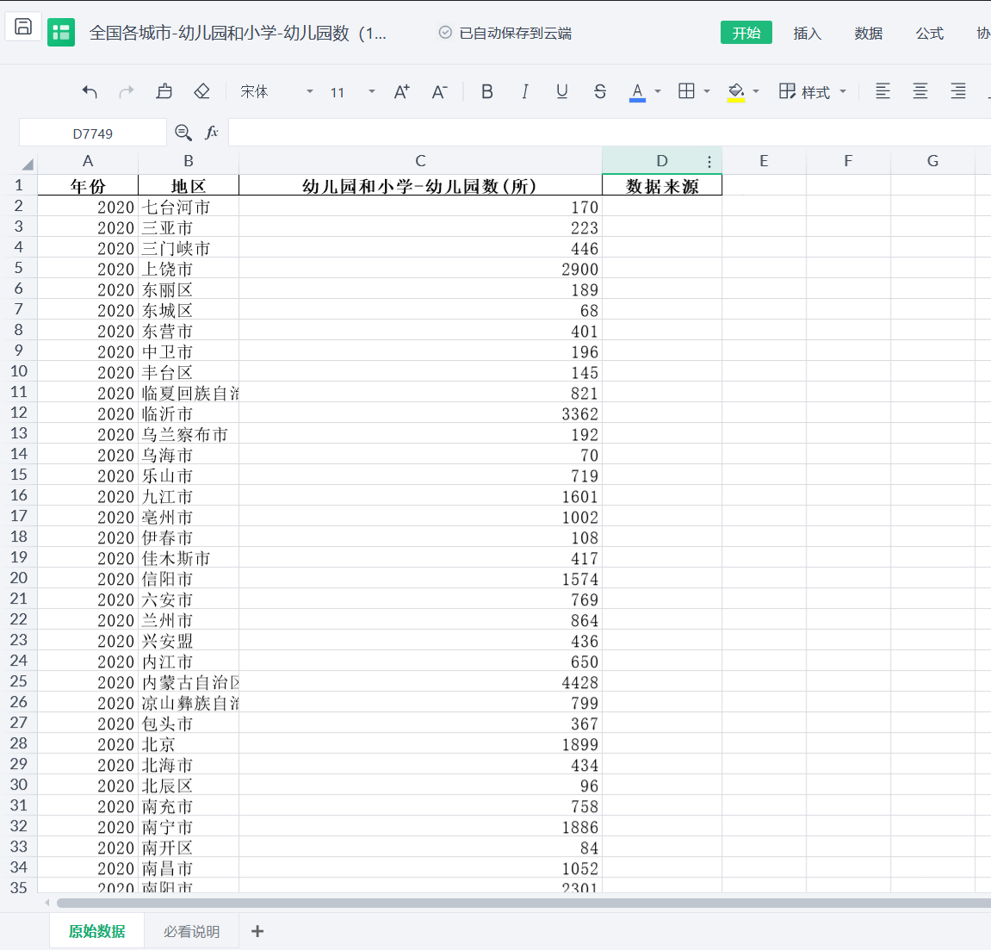Select column G header

tap(932, 161)
